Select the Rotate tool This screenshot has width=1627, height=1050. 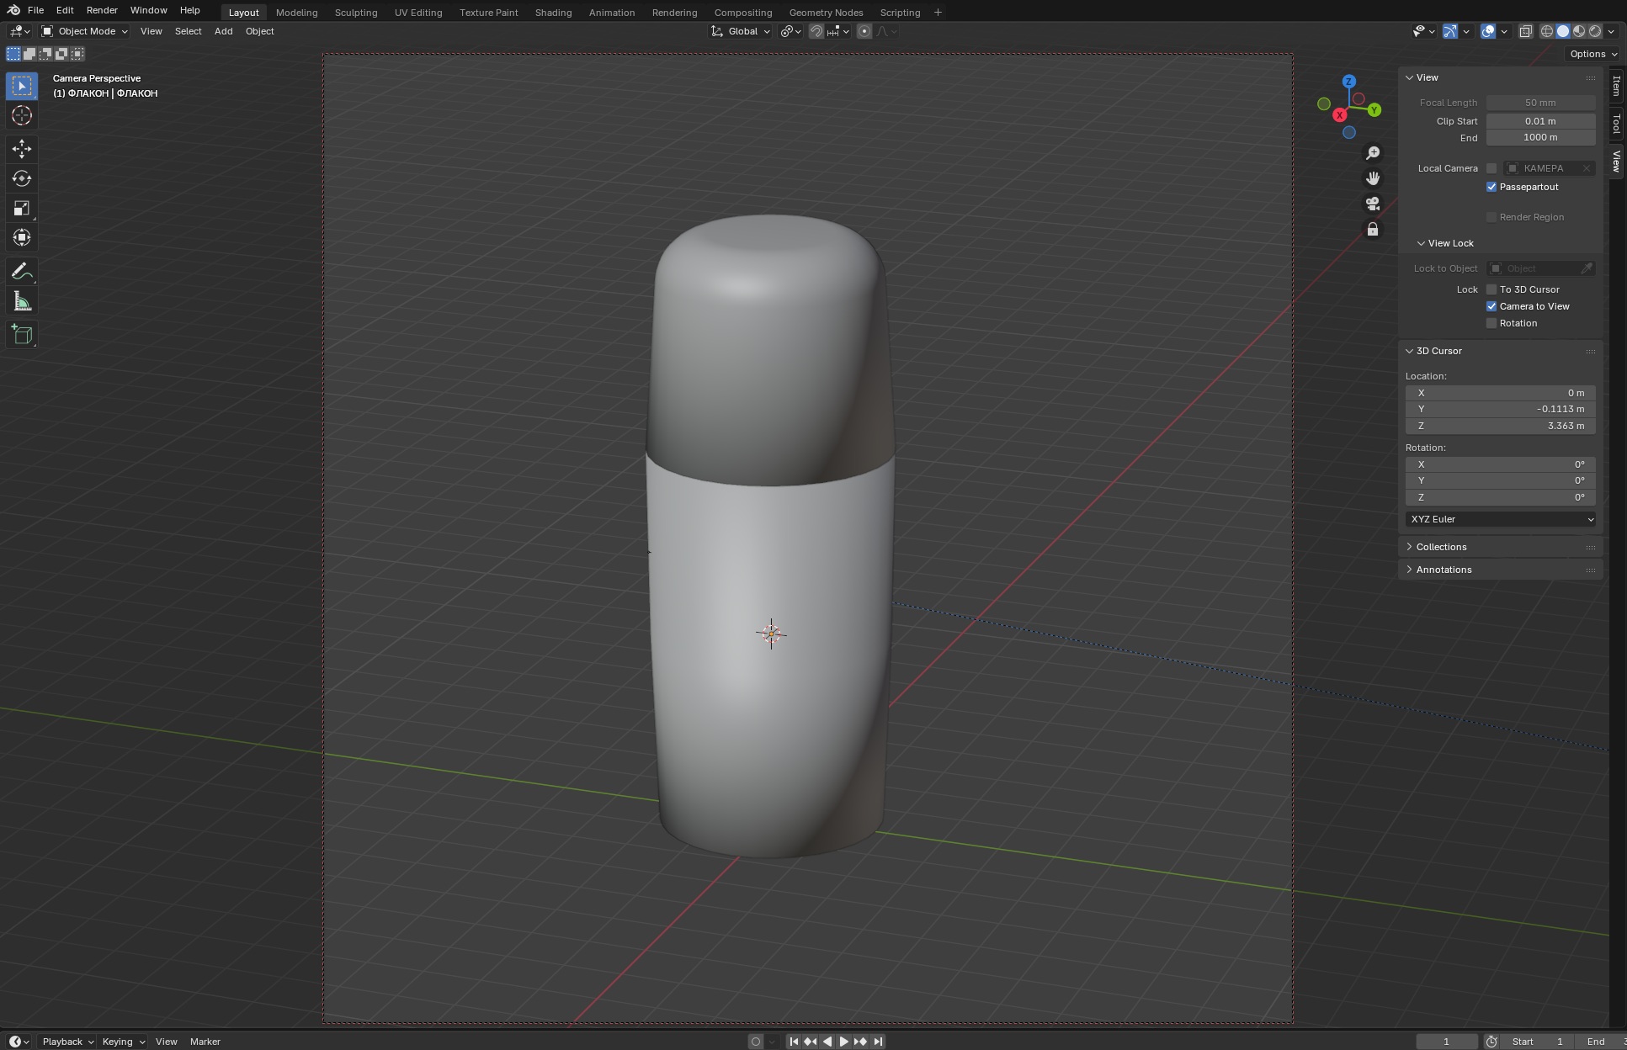[x=22, y=178]
